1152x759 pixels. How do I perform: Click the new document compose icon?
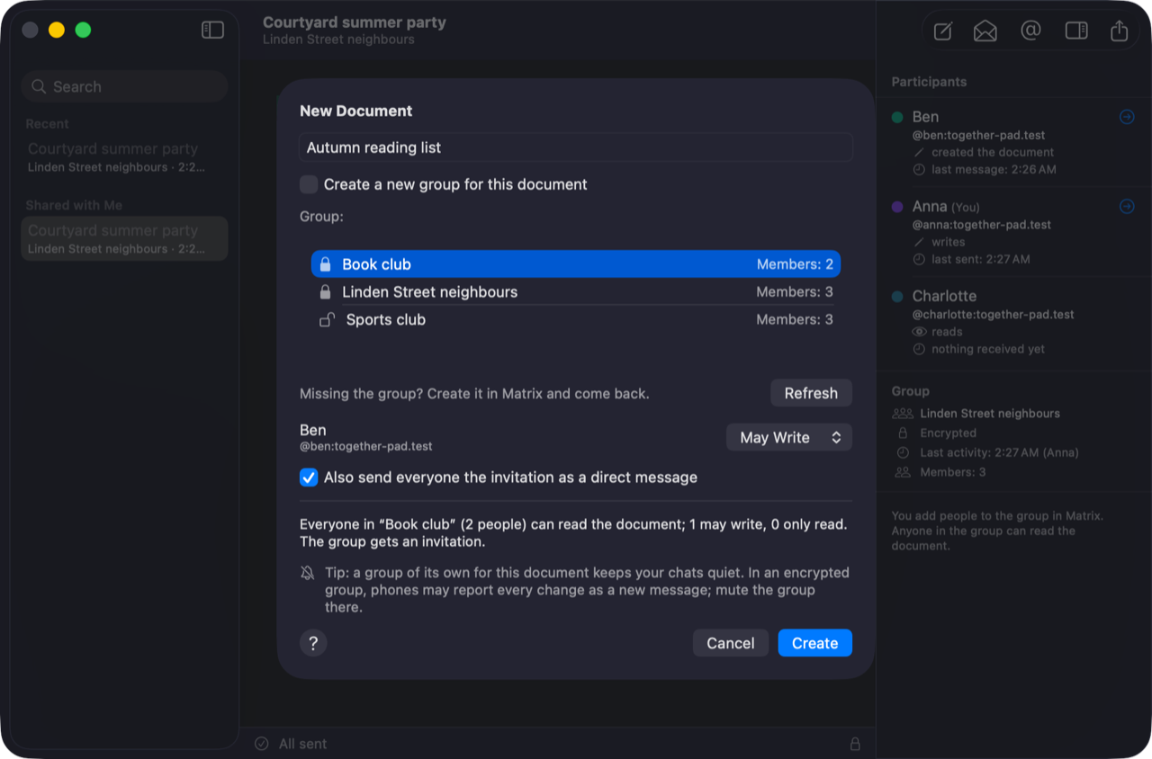coord(942,31)
